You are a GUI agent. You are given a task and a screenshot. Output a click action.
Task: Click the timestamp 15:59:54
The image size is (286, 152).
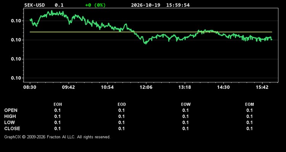(x=178, y=5)
